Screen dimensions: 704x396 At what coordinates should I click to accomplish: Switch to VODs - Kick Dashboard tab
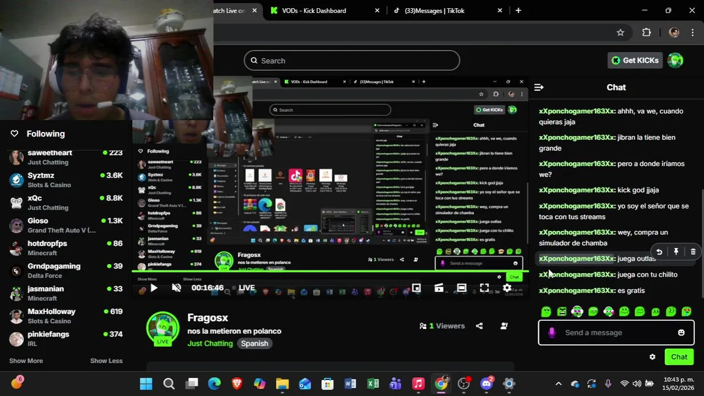(325, 10)
